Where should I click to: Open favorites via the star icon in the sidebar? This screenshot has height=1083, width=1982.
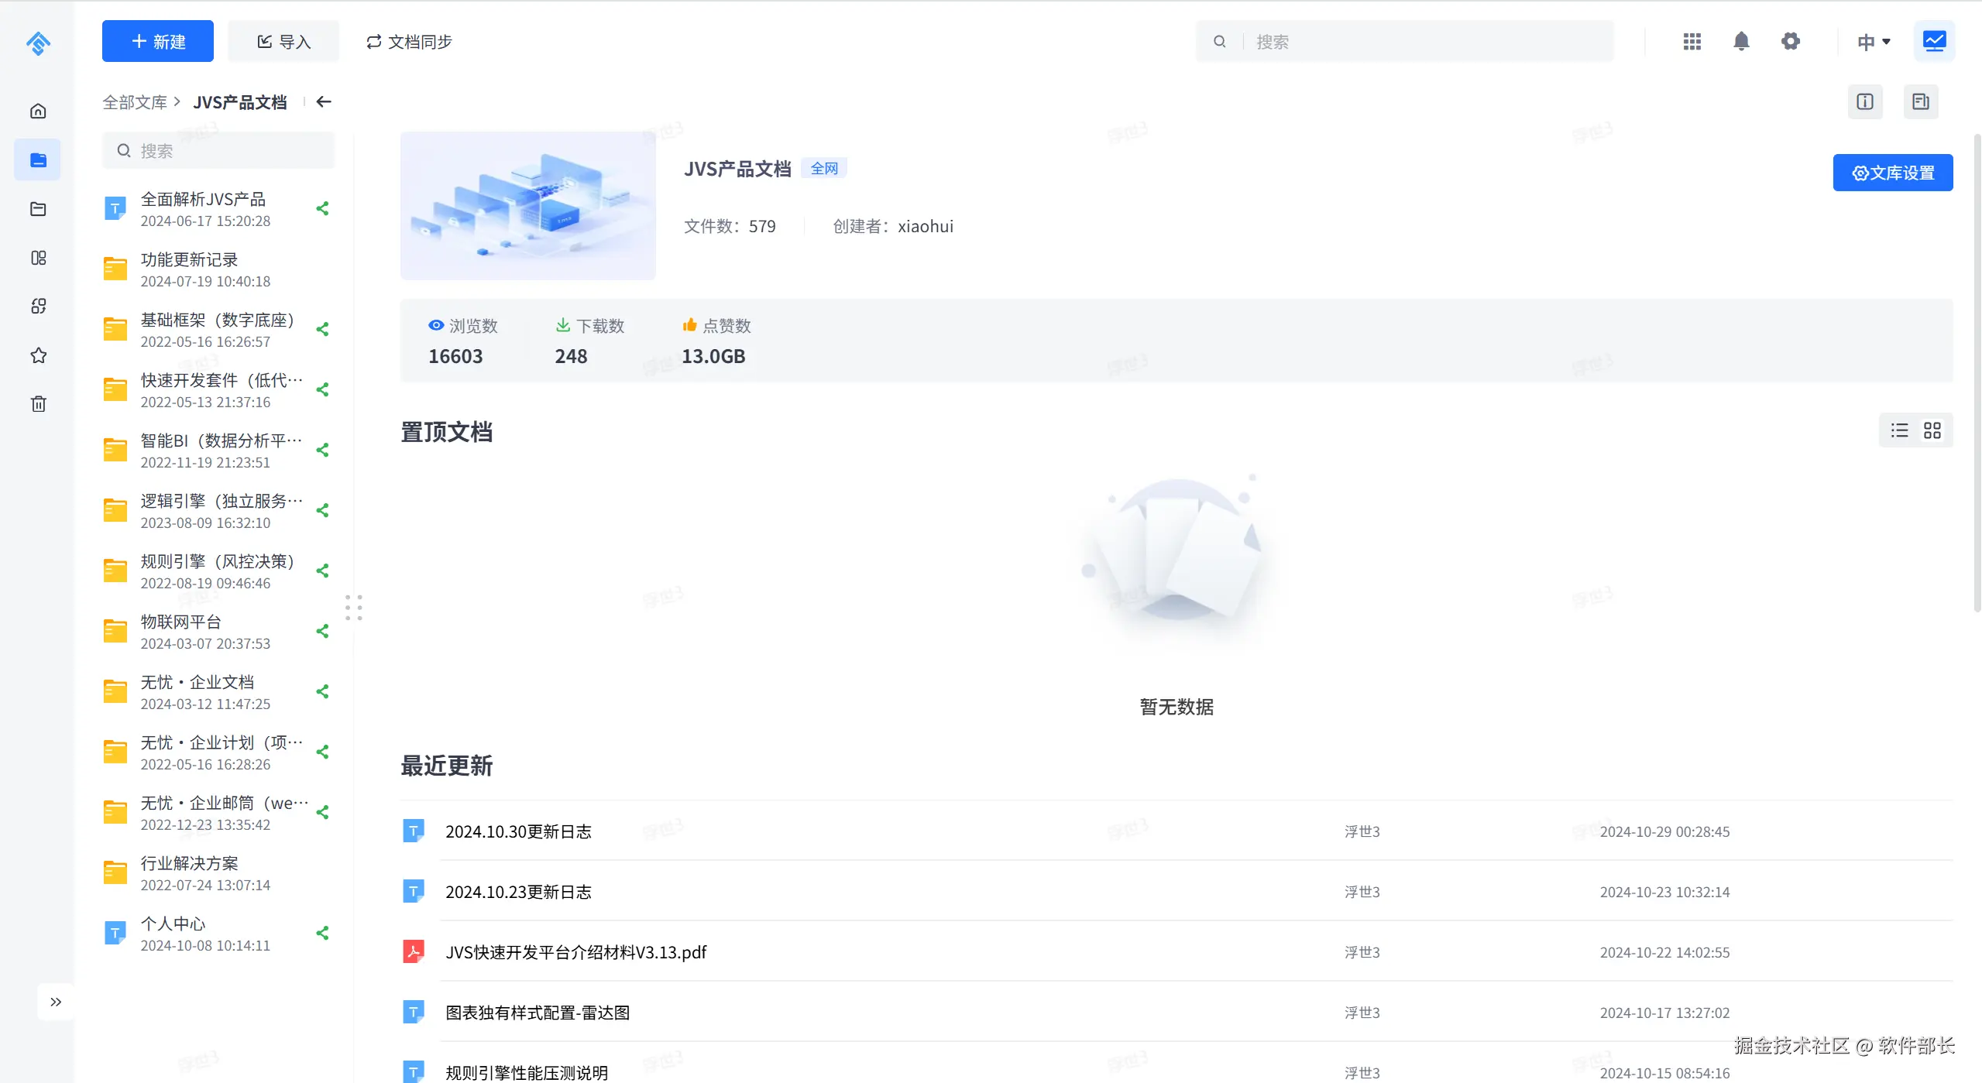[x=38, y=355]
